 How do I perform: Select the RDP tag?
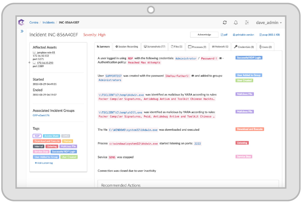(x=36, y=136)
